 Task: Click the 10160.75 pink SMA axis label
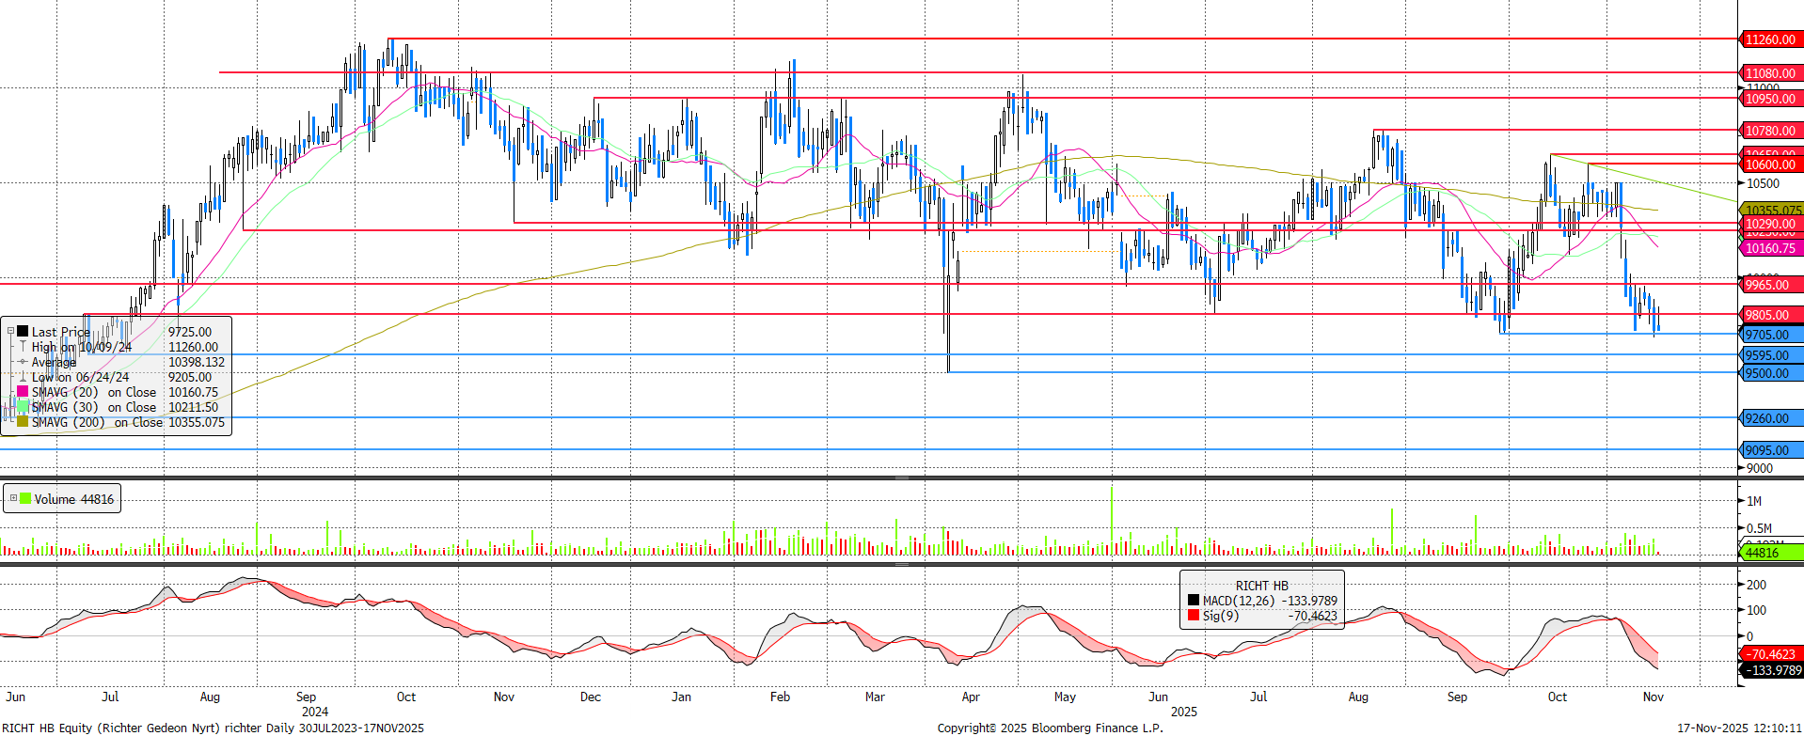pos(1770,248)
